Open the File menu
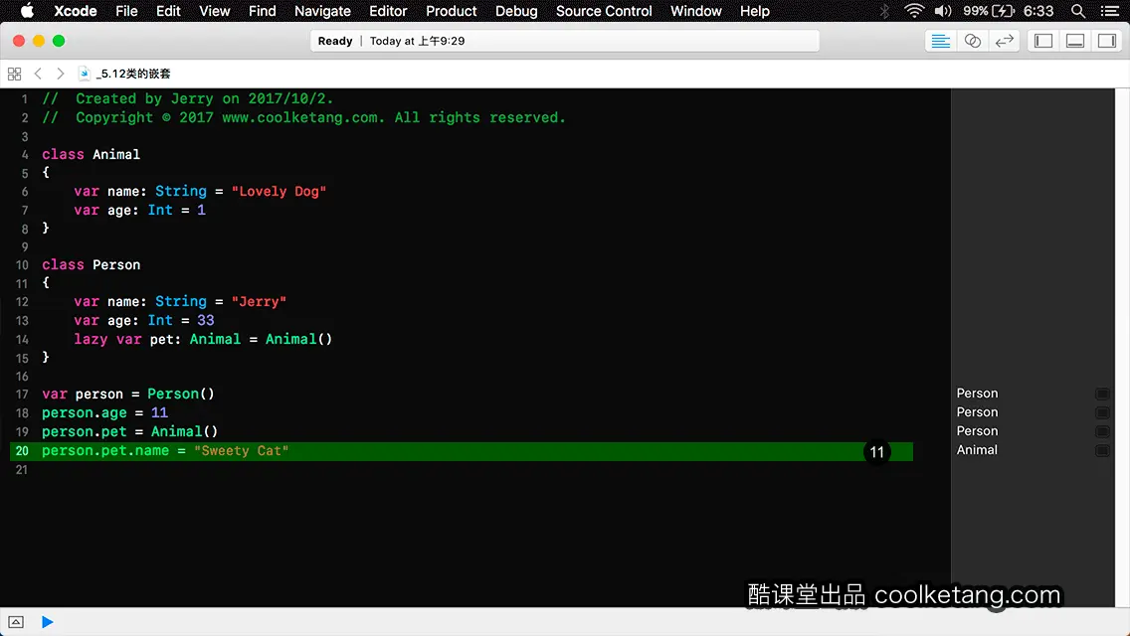1130x636 pixels. 126,11
